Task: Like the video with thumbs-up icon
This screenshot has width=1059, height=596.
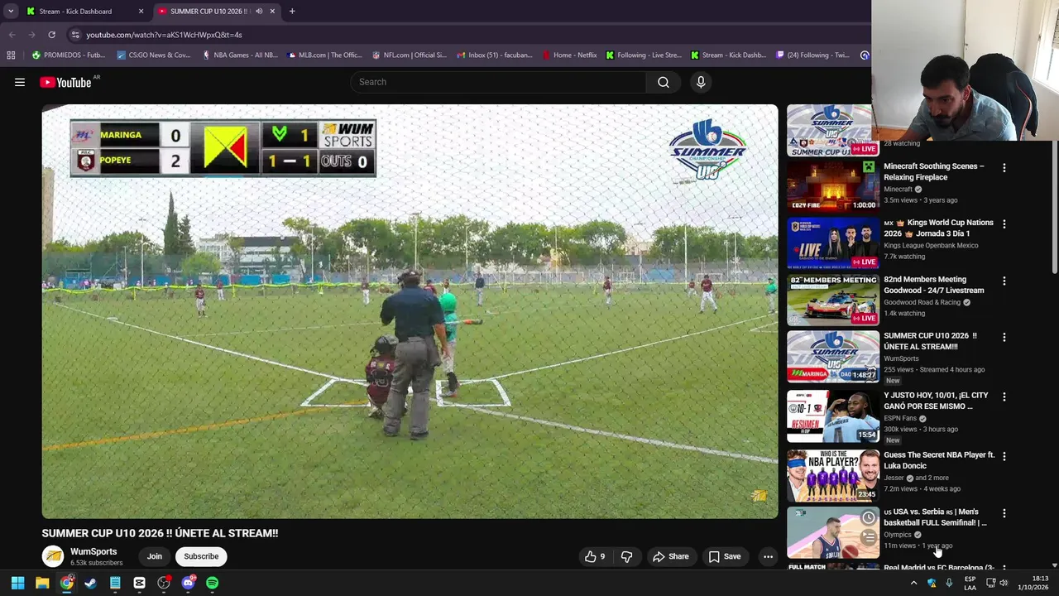Action: point(595,556)
